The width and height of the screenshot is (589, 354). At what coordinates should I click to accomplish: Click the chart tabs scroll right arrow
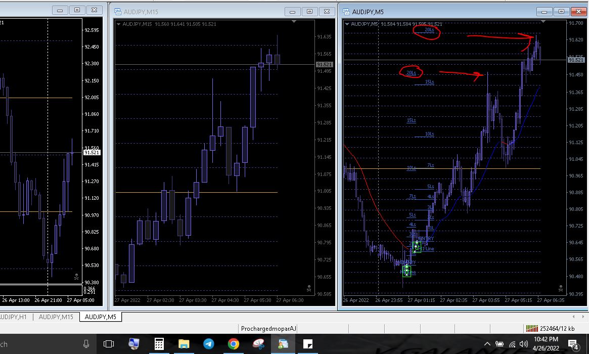(583, 317)
